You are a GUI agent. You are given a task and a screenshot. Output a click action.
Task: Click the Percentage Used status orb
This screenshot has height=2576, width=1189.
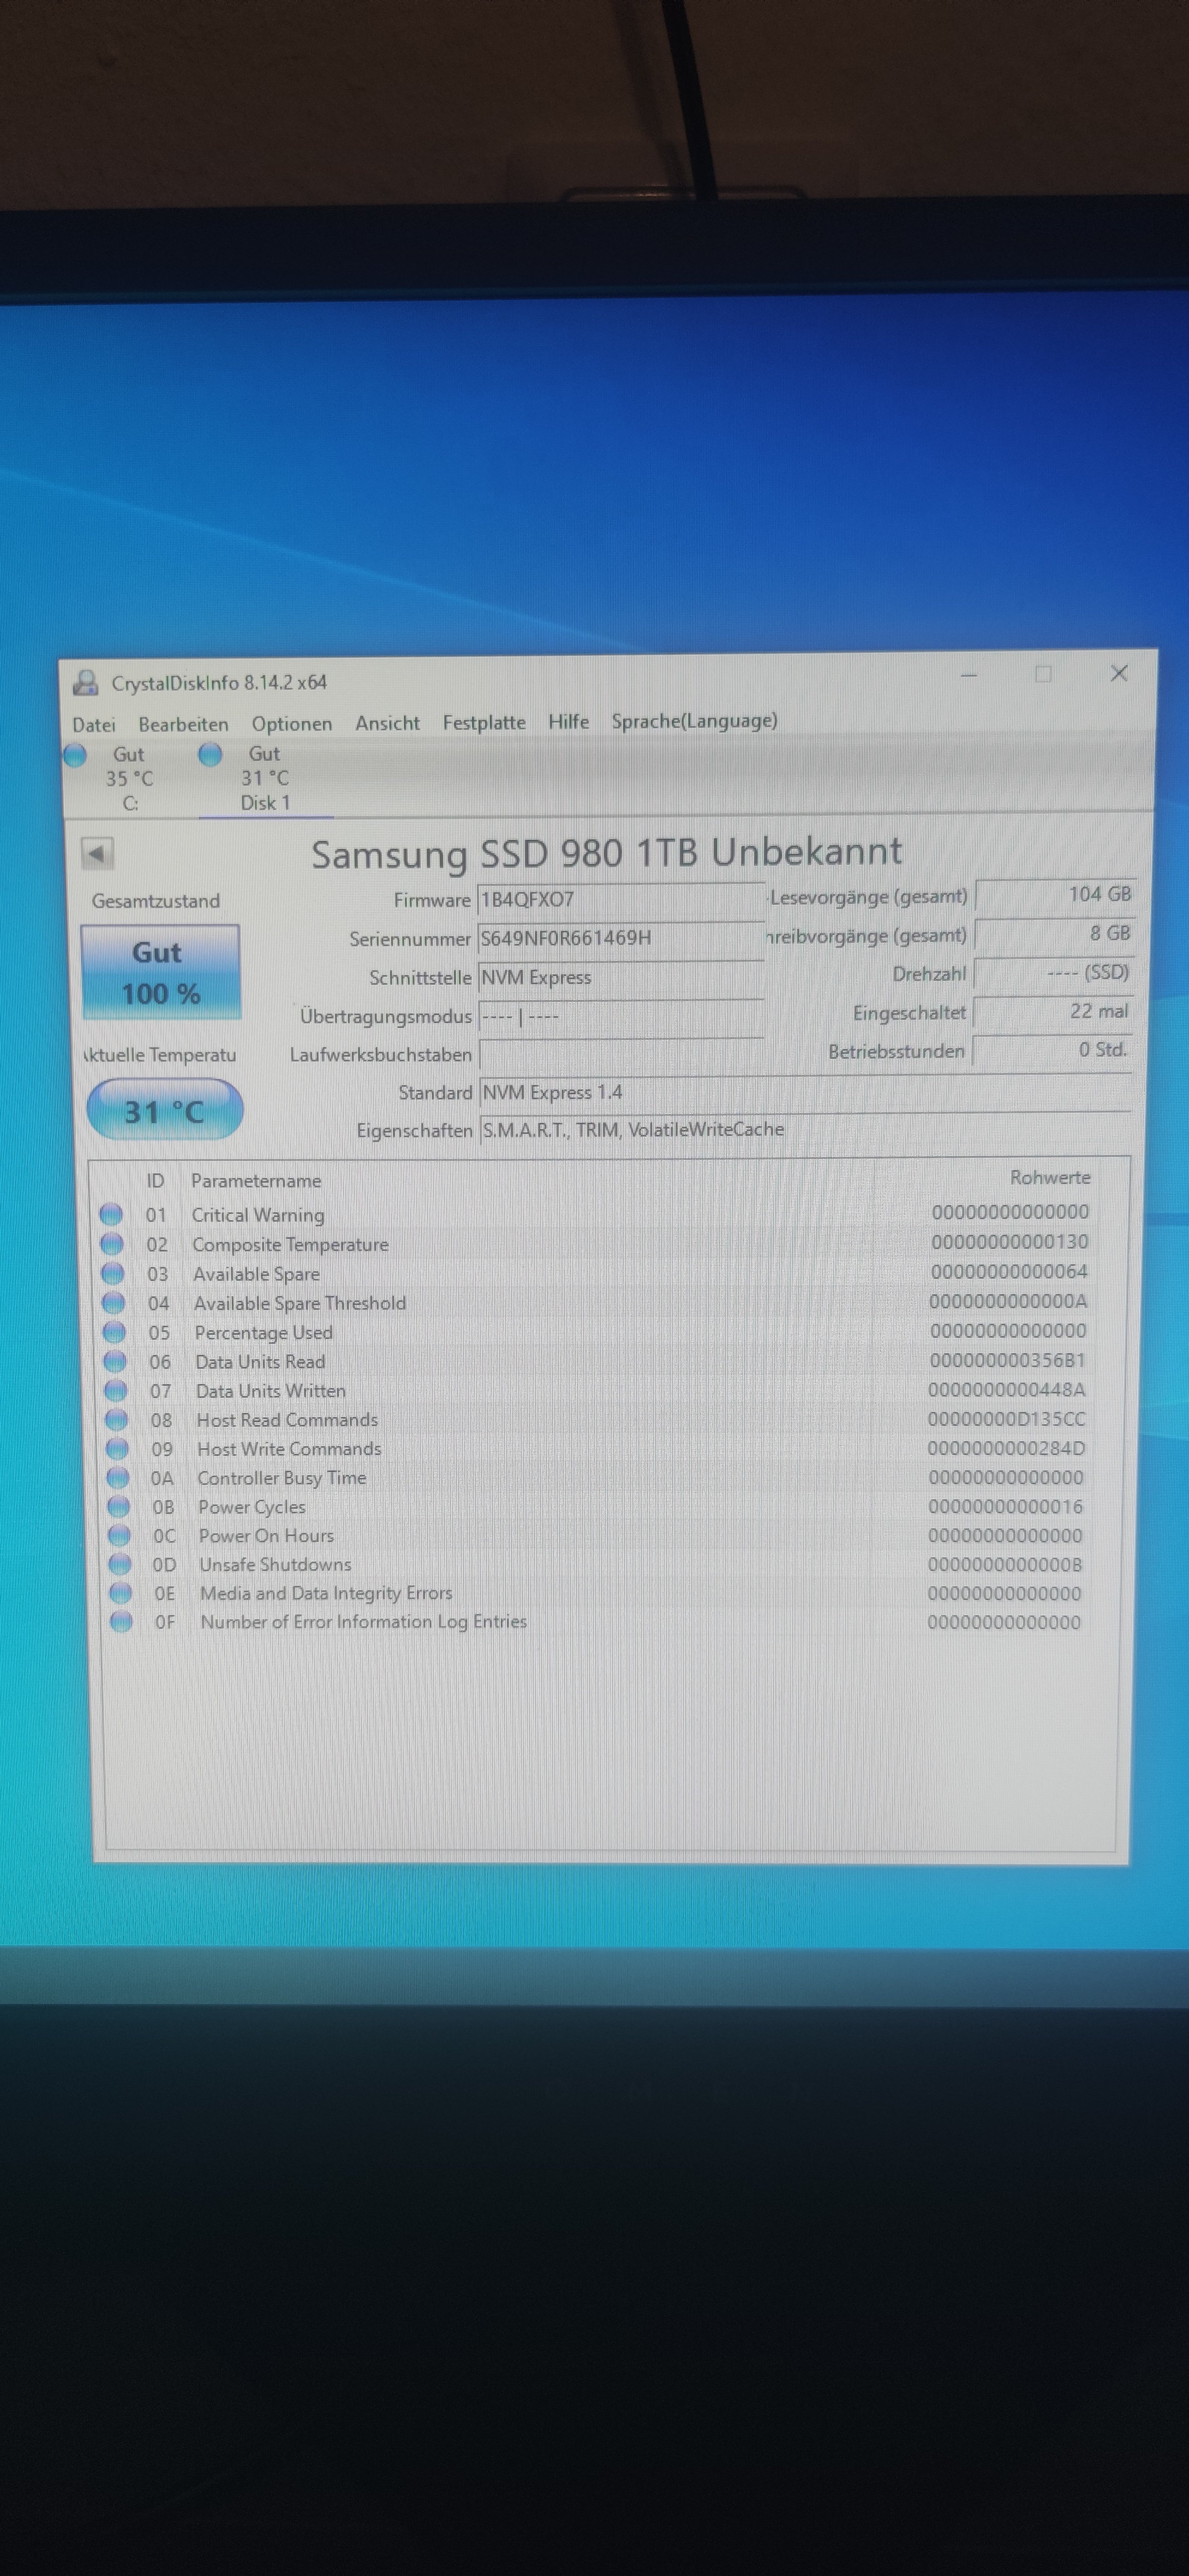click(x=115, y=1332)
